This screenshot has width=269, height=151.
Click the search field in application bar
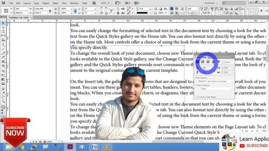tap(234, 3)
